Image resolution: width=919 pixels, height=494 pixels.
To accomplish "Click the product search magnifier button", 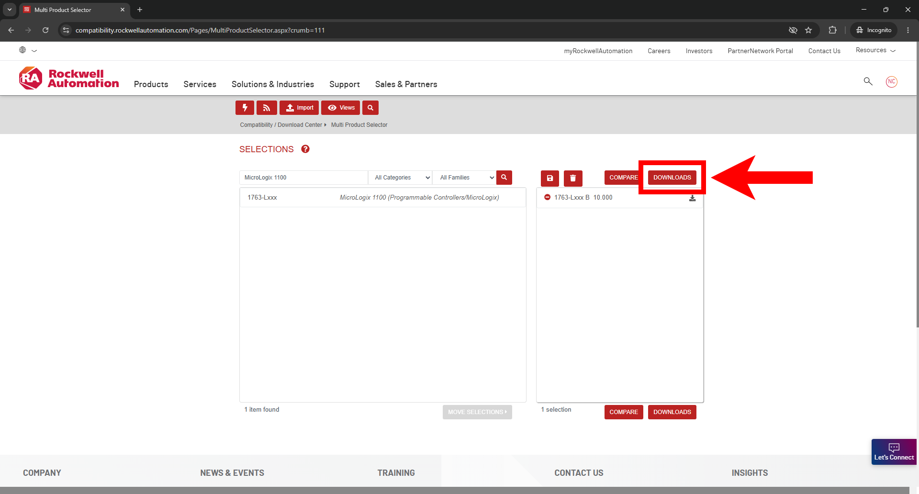I will [504, 178].
